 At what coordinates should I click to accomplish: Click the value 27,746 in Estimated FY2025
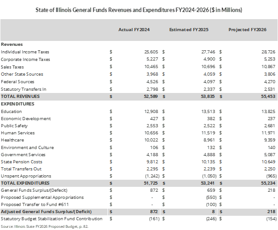208,52
